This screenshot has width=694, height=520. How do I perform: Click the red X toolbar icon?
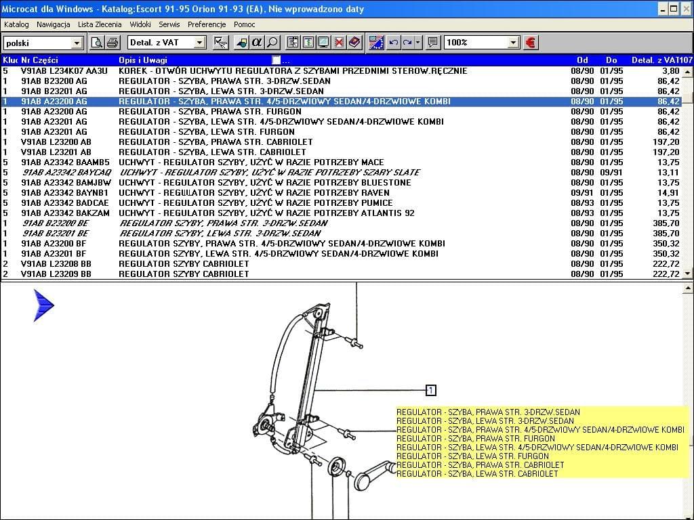tap(339, 43)
